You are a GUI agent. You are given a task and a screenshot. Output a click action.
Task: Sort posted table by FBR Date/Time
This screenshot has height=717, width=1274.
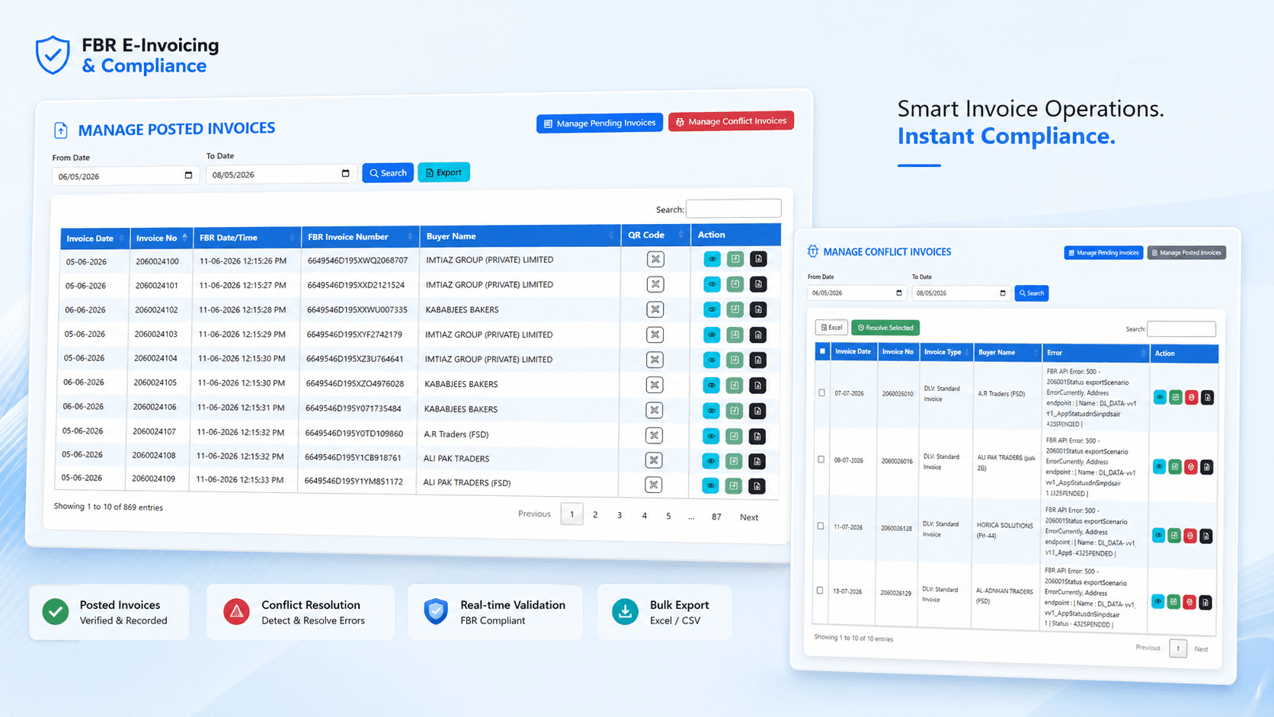click(x=247, y=238)
